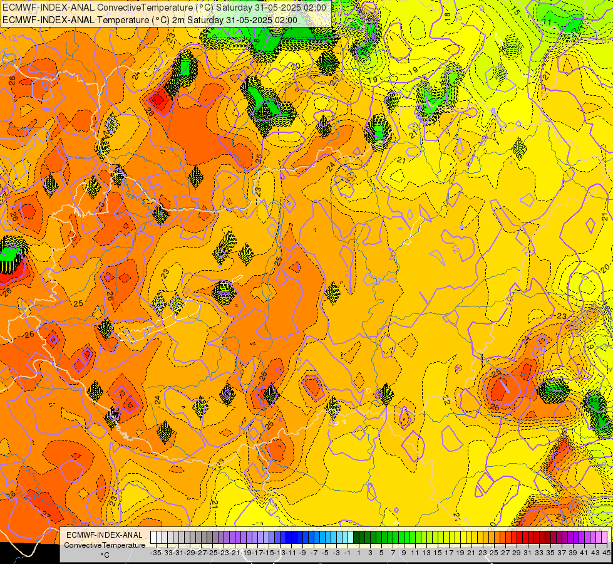Click the legend value '41'
Viewport: 613px width, 564px height.
point(584,553)
